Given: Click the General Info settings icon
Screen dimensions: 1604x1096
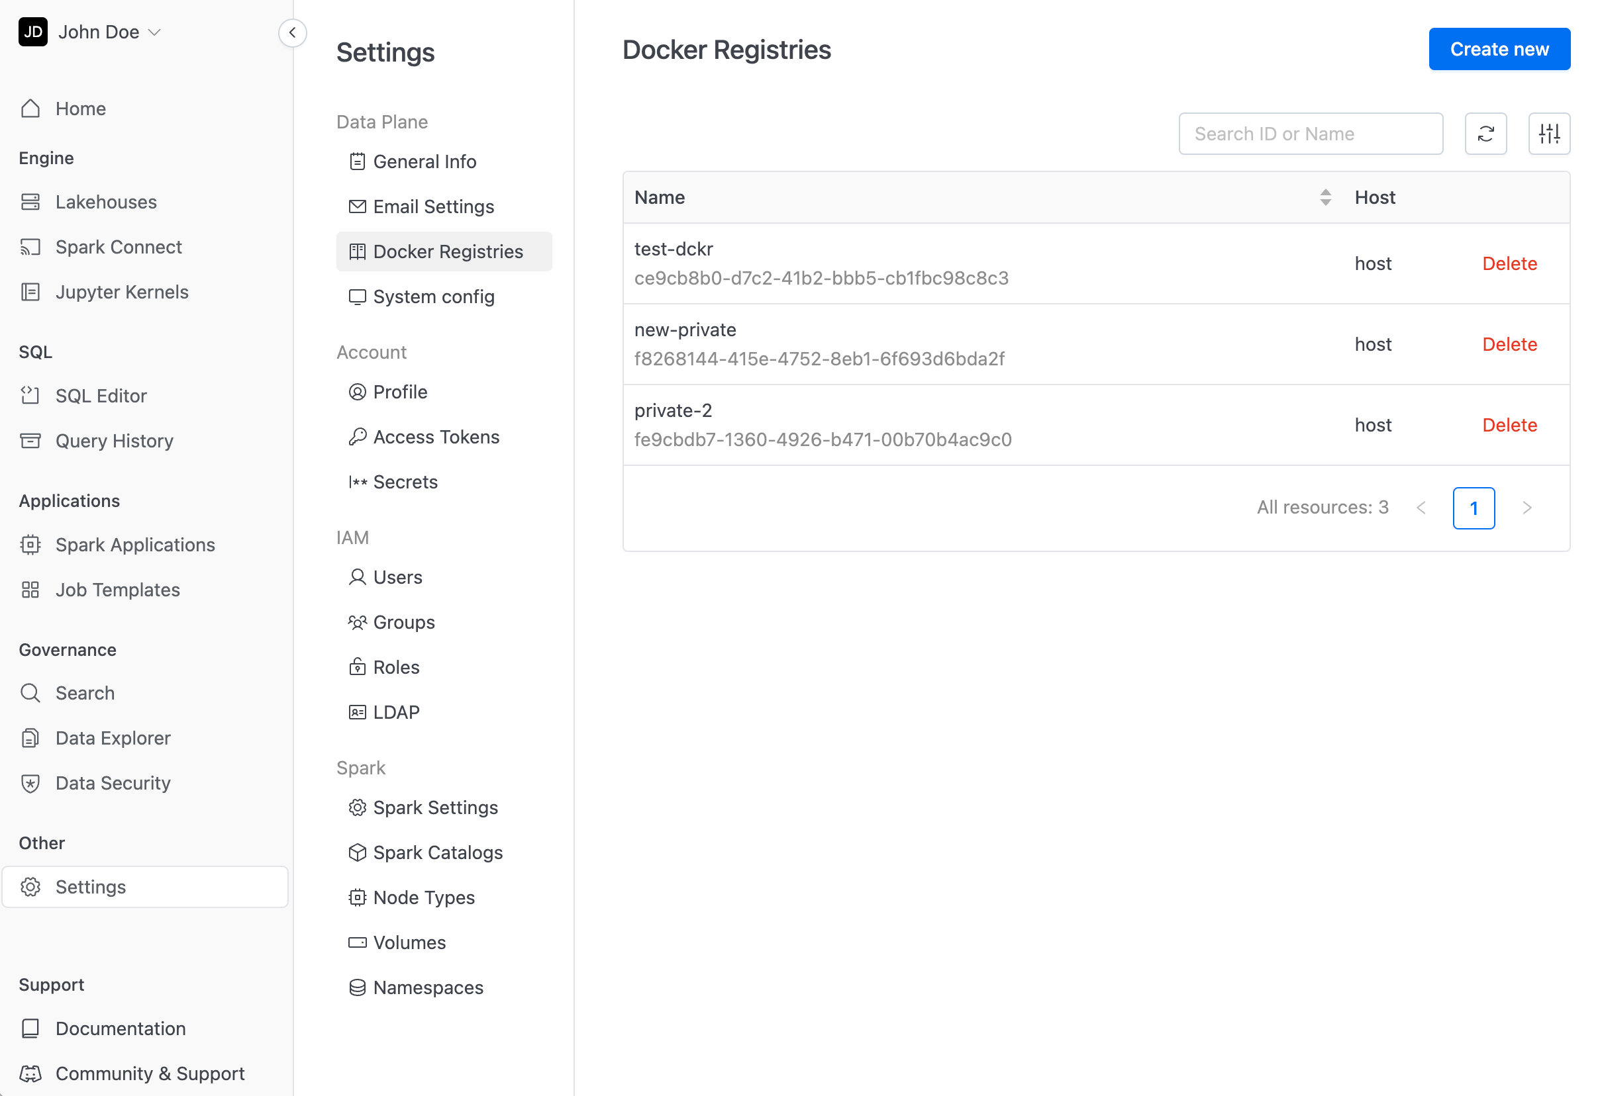Looking at the screenshot, I should point(357,161).
